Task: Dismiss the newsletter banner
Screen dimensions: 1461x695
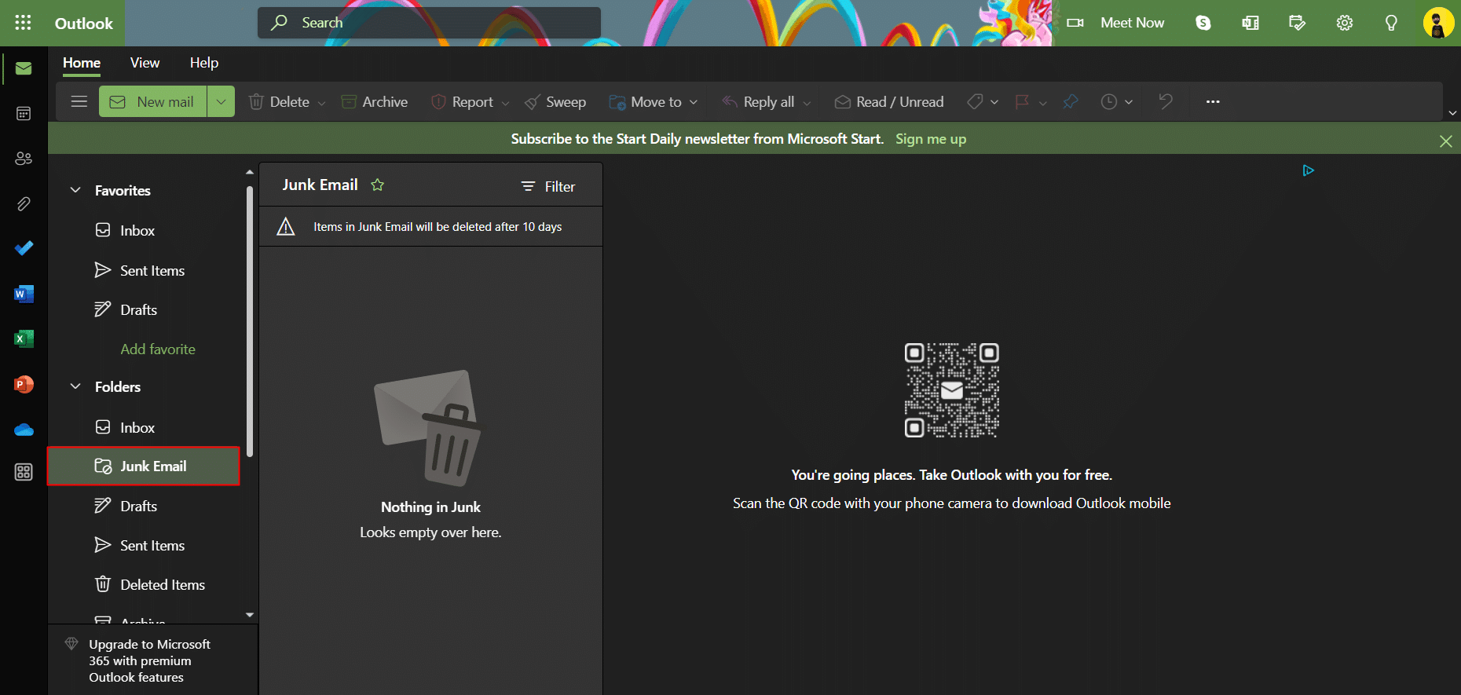Action: 1445,141
